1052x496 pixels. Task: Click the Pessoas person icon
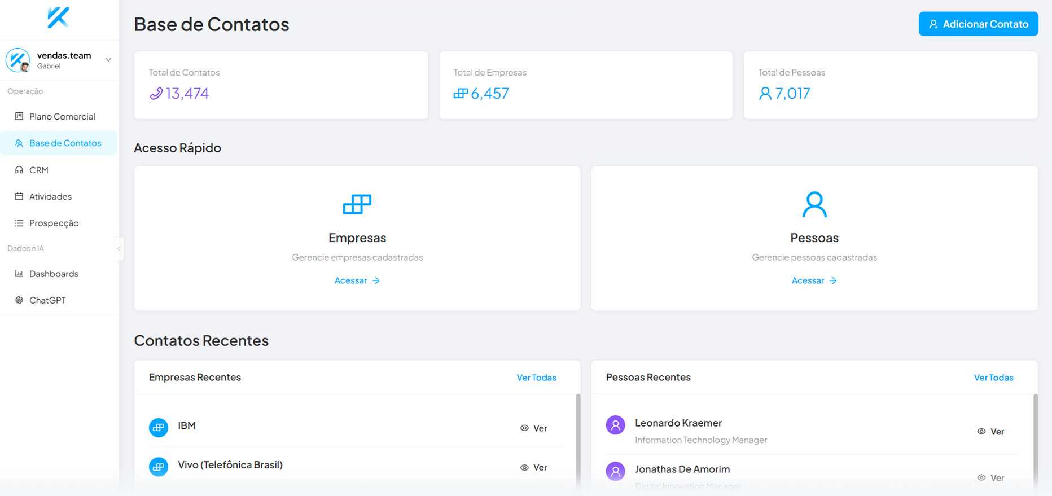814,204
